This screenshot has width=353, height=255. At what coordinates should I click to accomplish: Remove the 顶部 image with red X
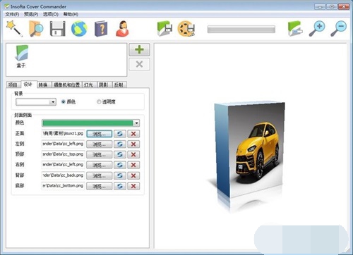[133, 154]
